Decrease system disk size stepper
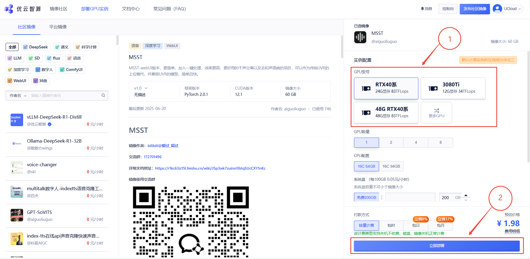This screenshot has height=259, width=530. [x=466, y=200]
